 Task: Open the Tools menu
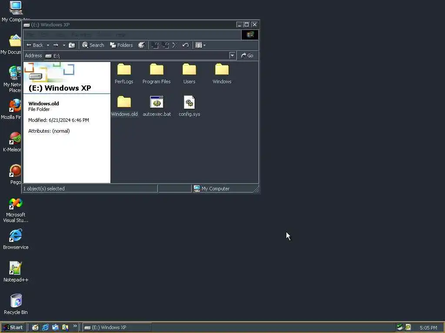(x=104, y=35)
